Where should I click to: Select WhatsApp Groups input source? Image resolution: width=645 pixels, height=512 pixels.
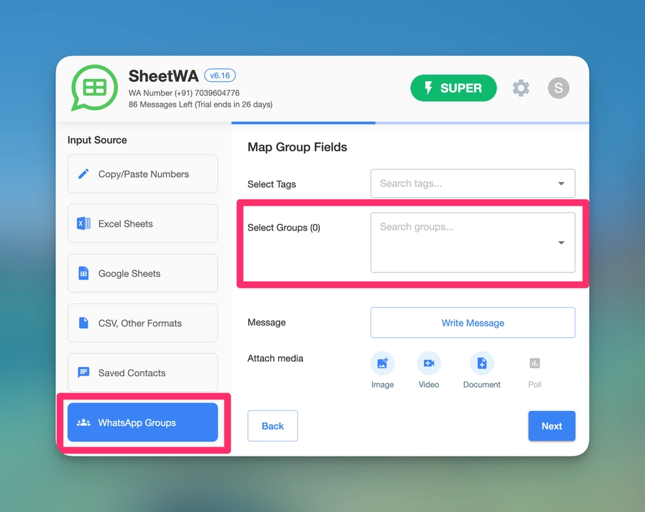coord(143,422)
